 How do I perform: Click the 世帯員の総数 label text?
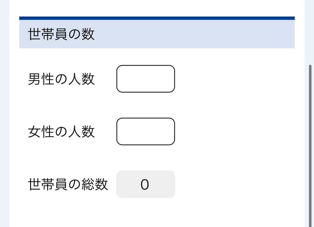tap(68, 184)
